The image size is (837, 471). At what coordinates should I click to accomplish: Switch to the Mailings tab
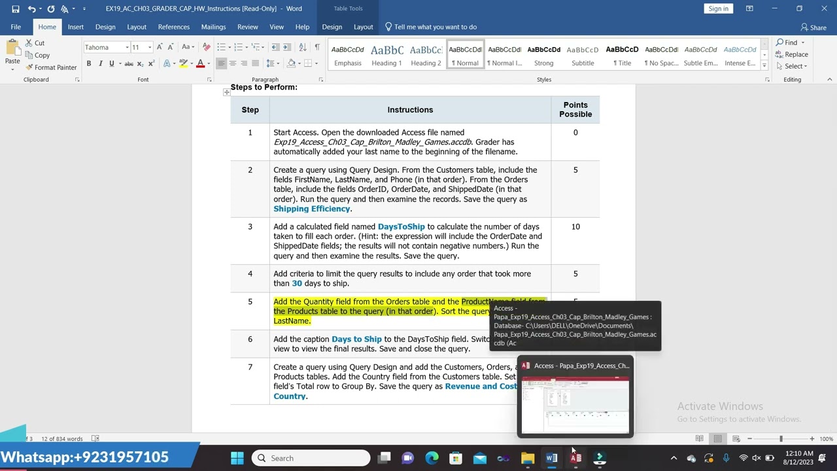point(213,27)
